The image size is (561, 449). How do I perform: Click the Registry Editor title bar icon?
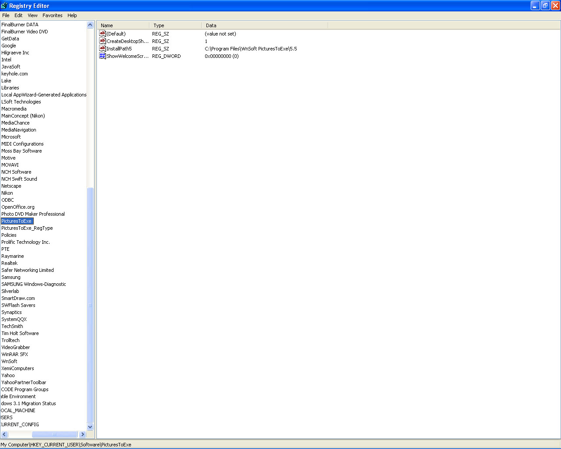(x=4, y=6)
